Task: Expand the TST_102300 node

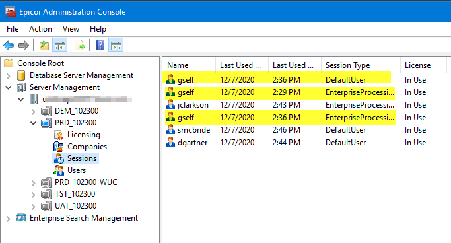Action: click(x=34, y=195)
